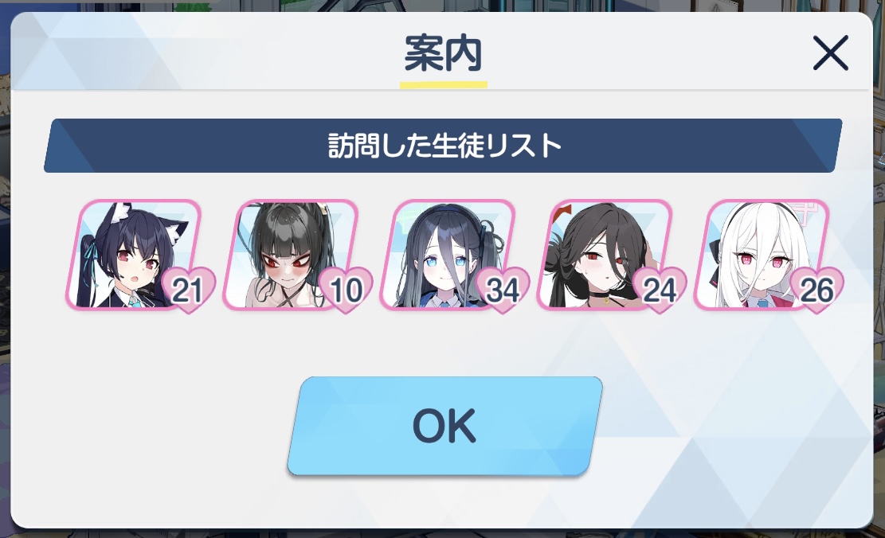The width and height of the screenshot is (885, 538).
Task: Click the heart badge showing 26
Action: coord(816,290)
